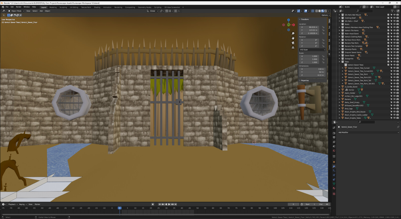401x219 pixels.
Task: Open the Particles properties tab
Action: pyautogui.click(x=334, y=171)
